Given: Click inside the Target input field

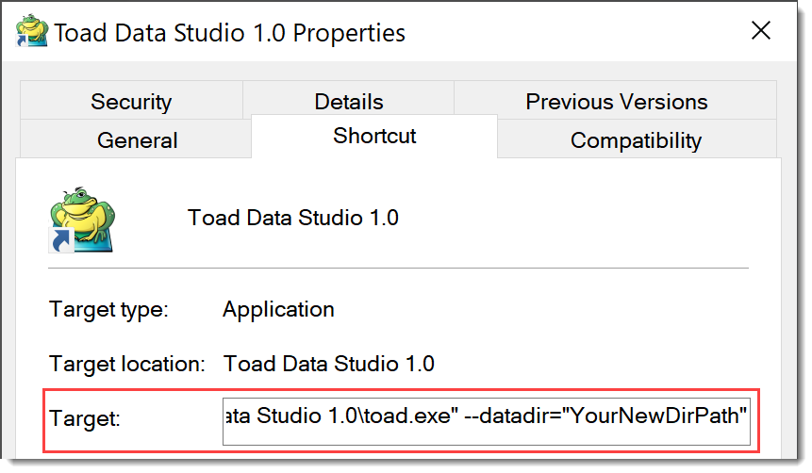Looking at the screenshot, I should [487, 416].
